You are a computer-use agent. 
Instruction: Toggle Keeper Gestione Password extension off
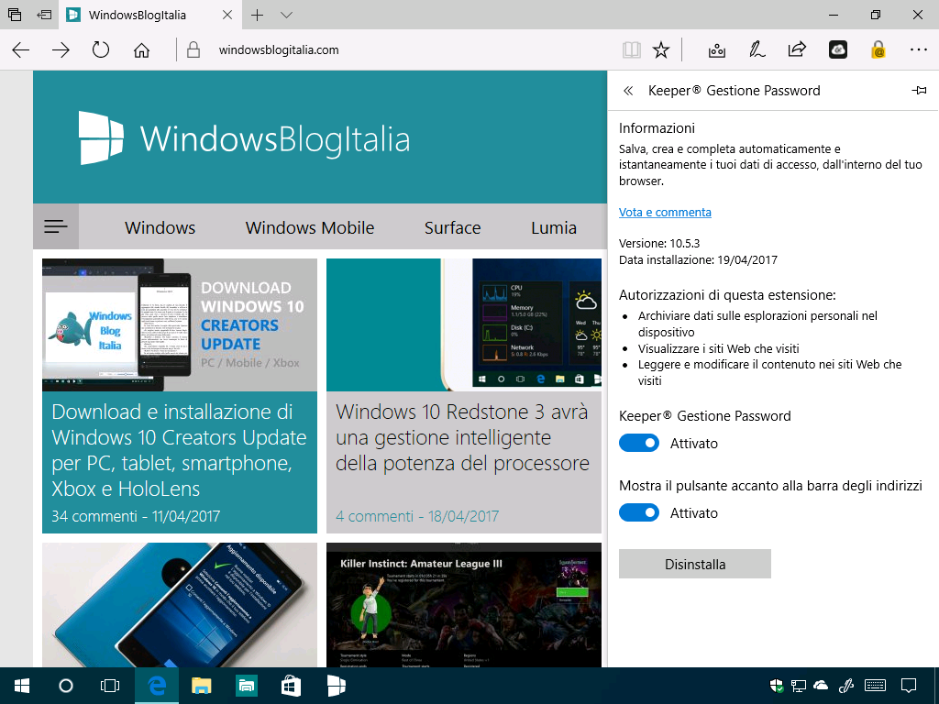click(639, 443)
